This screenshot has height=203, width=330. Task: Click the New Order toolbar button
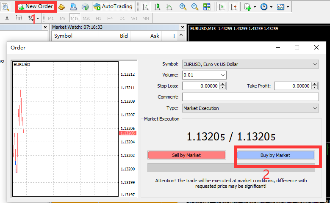click(36, 7)
